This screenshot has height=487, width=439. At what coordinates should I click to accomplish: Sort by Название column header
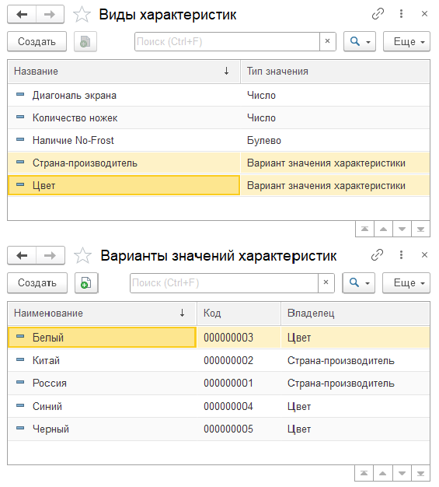pyautogui.click(x=124, y=72)
